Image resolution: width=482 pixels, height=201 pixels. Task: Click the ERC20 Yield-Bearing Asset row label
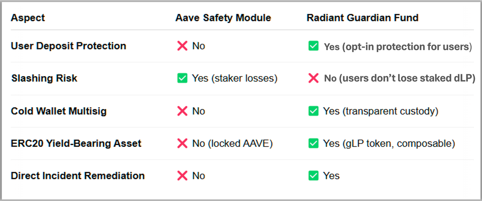(76, 143)
